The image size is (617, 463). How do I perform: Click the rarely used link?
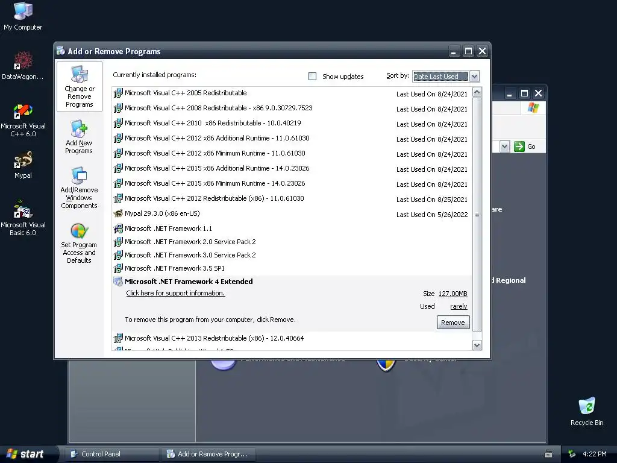[459, 306]
